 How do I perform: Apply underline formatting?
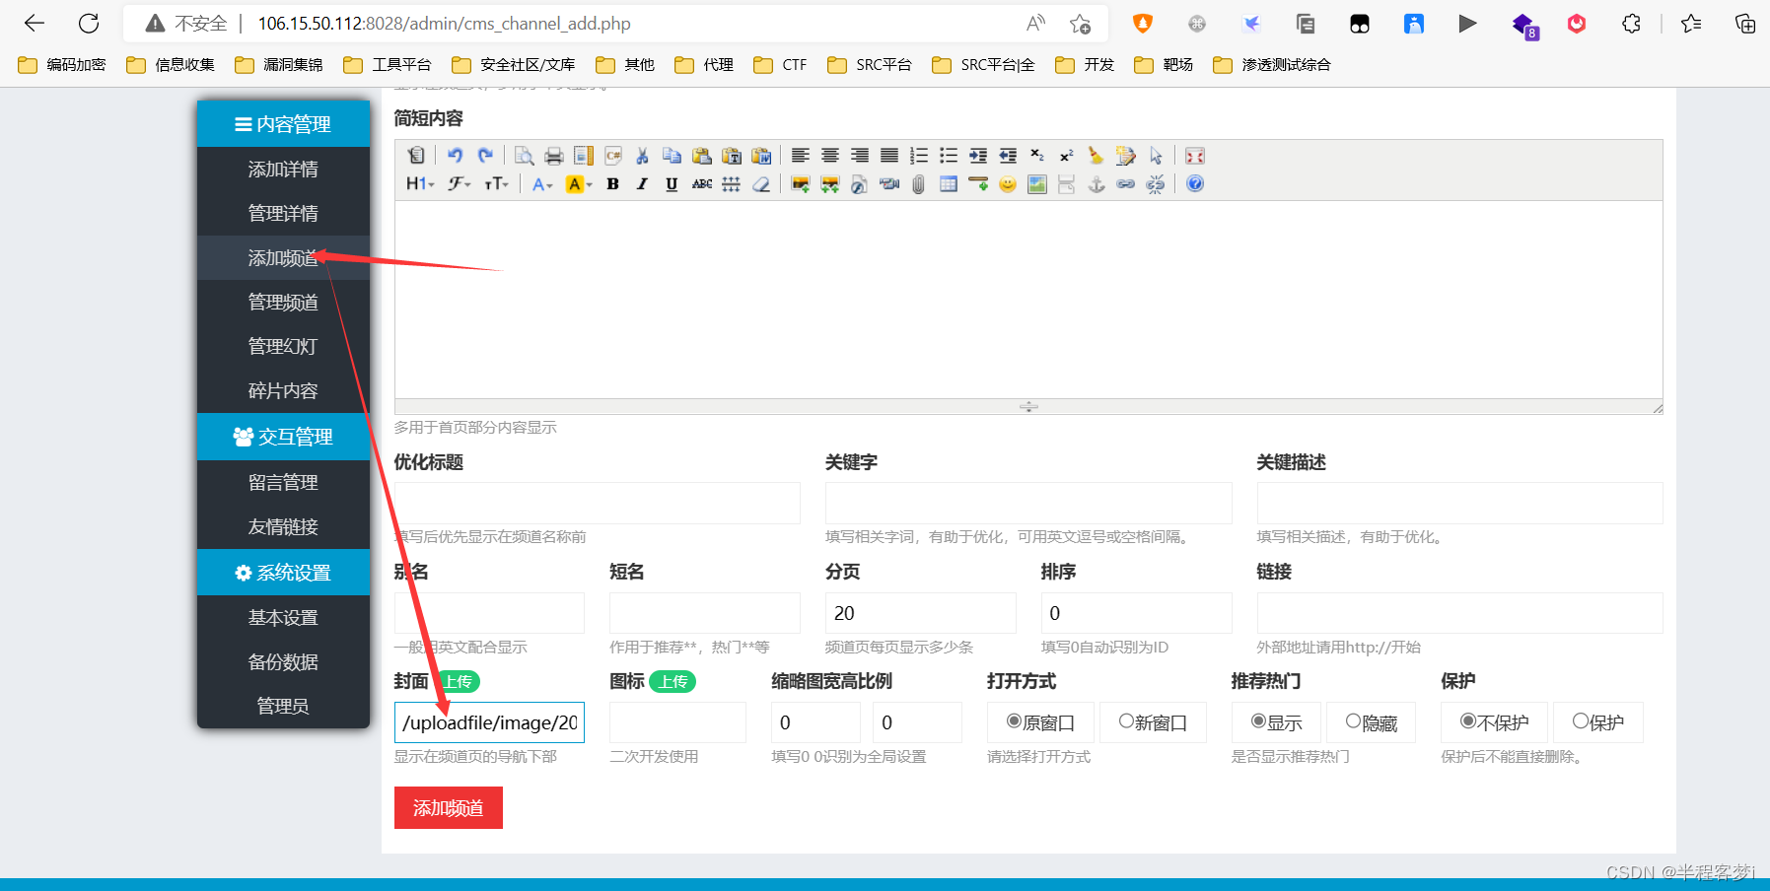pyautogui.click(x=673, y=184)
